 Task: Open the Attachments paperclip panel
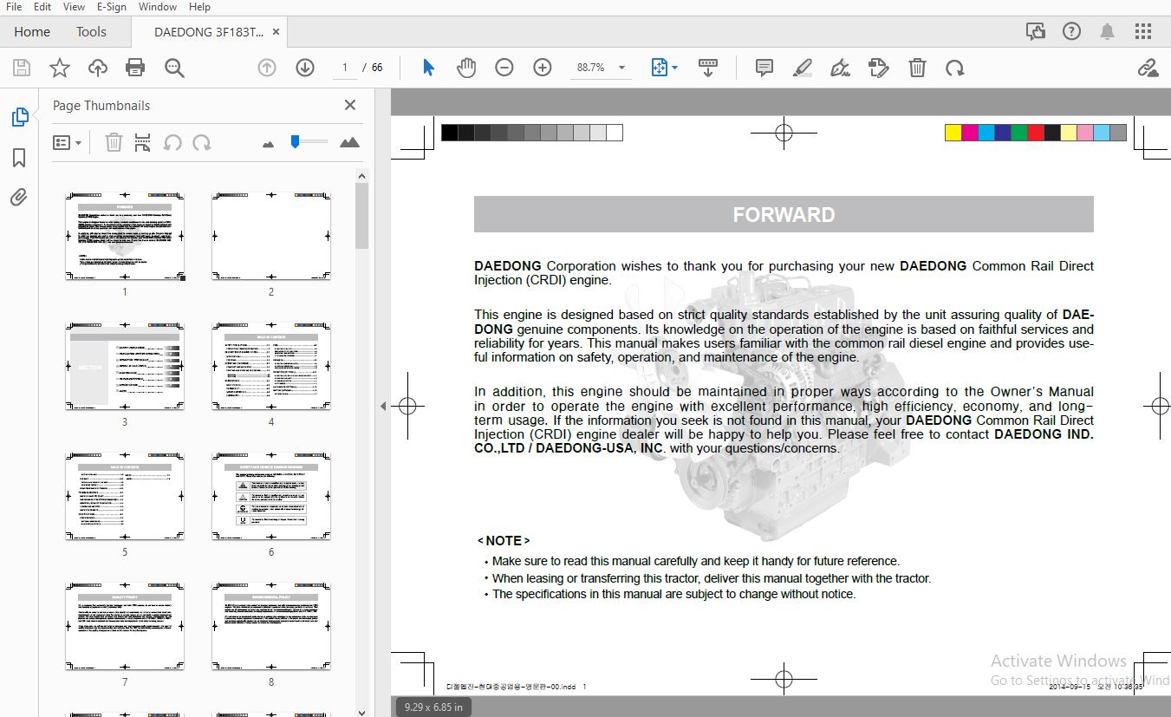[x=19, y=198]
